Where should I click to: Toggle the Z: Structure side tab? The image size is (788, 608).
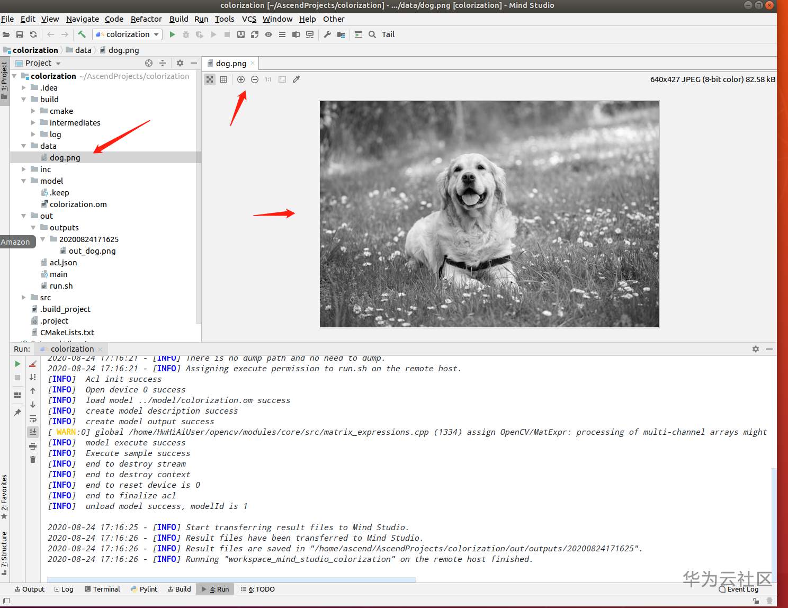click(x=4, y=553)
